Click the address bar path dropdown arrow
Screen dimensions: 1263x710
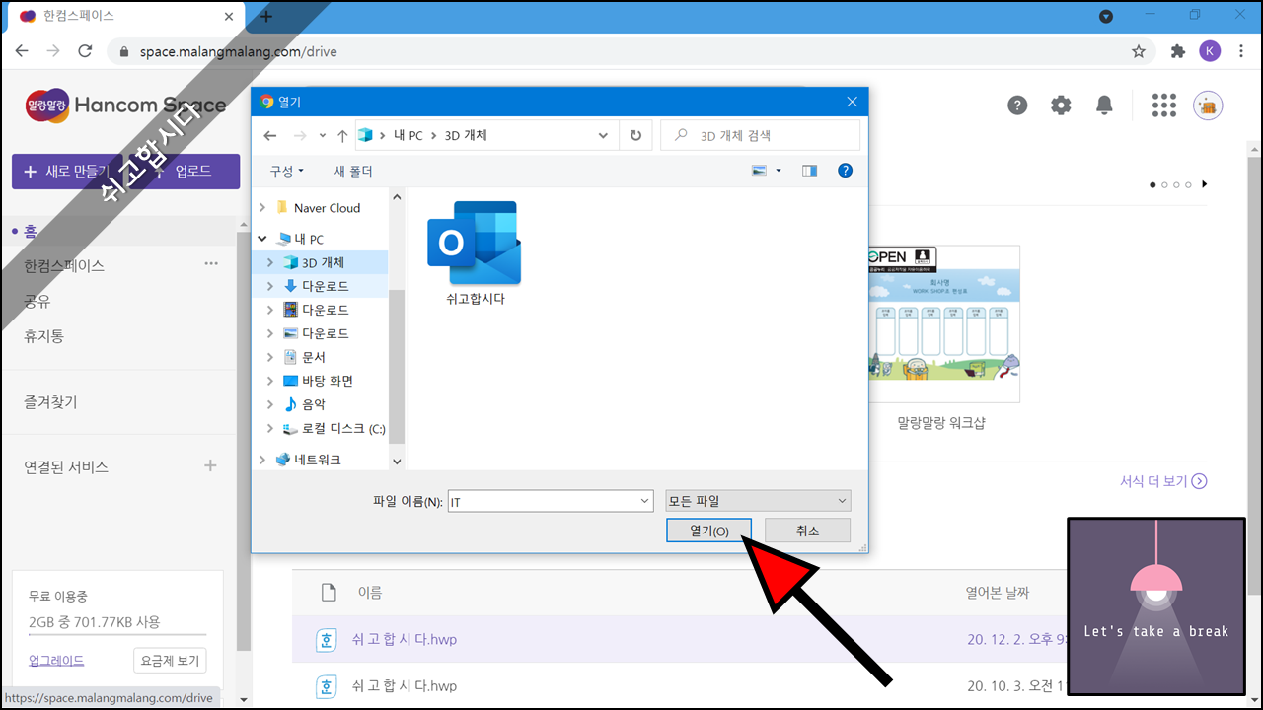pos(603,135)
